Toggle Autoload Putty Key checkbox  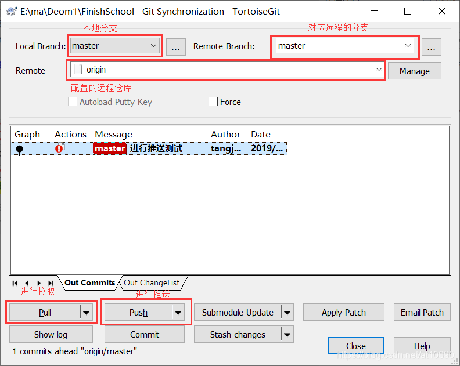pyautogui.click(x=73, y=102)
